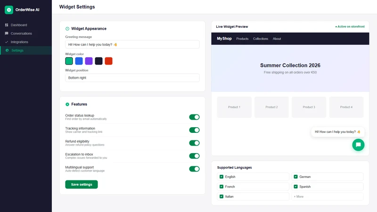Click the Product 2 thumbnail in preview
The width and height of the screenshot is (377, 212).
point(271,107)
